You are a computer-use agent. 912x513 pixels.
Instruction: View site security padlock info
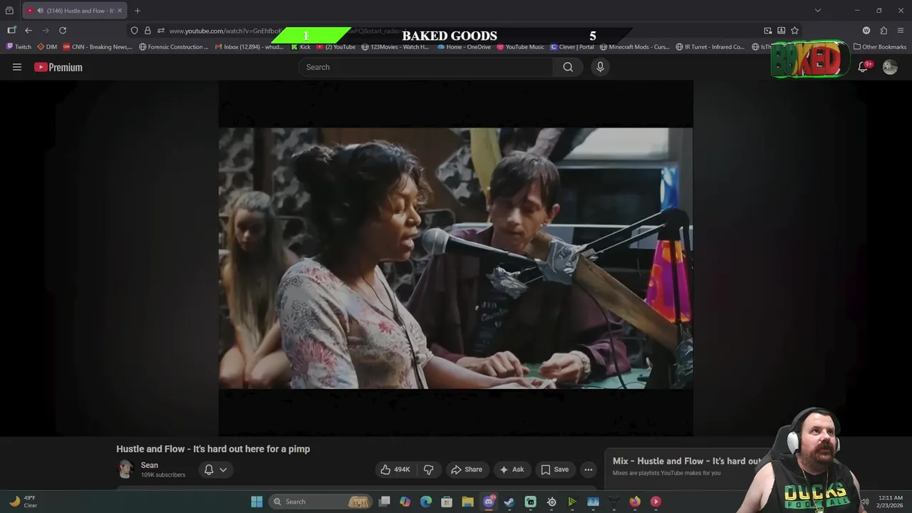click(x=147, y=31)
